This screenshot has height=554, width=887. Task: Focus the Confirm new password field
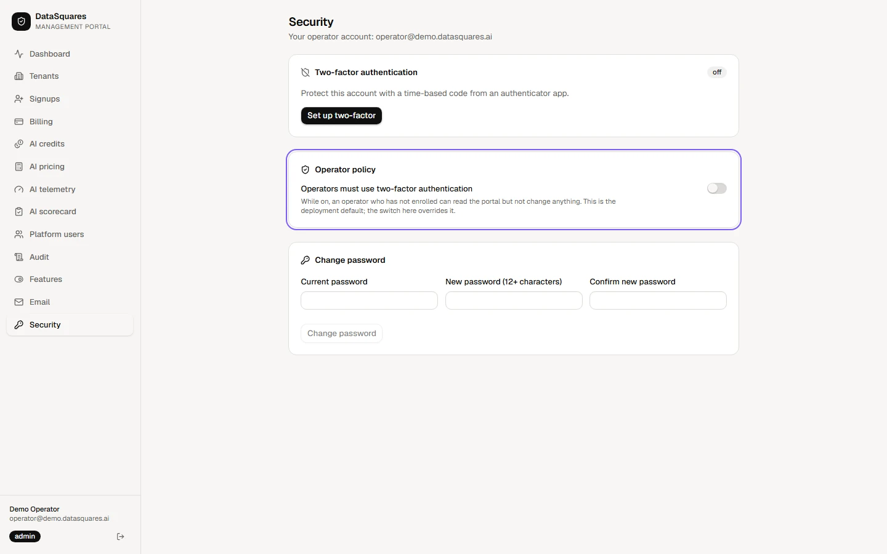click(x=658, y=300)
